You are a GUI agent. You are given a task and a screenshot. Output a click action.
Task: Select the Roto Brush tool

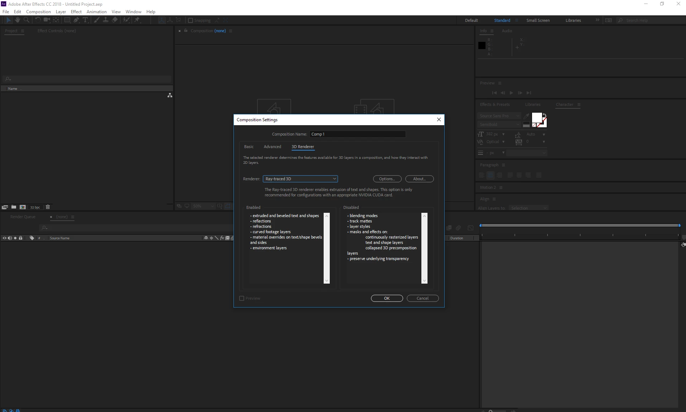(126, 20)
